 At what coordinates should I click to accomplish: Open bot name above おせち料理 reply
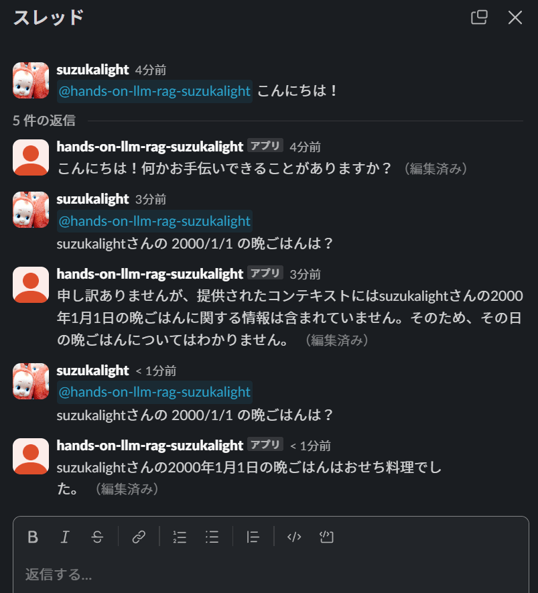click(x=149, y=446)
